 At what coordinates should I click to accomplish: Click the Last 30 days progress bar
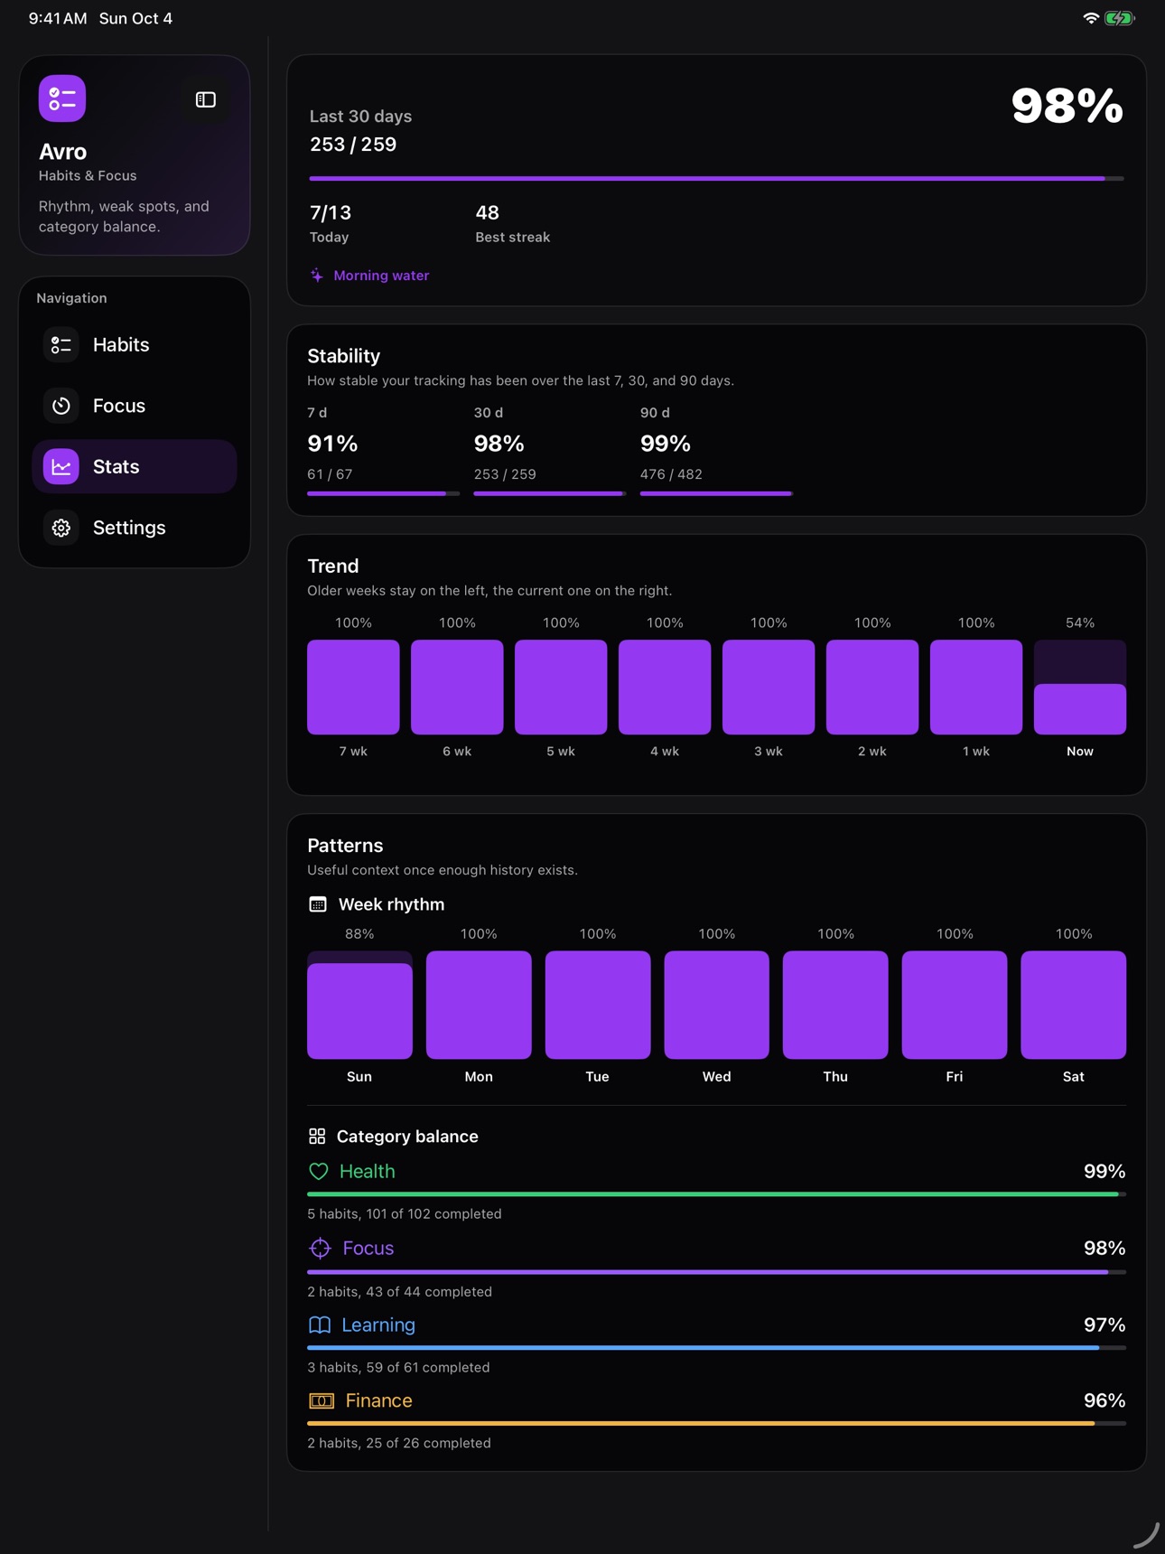click(716, 179)
